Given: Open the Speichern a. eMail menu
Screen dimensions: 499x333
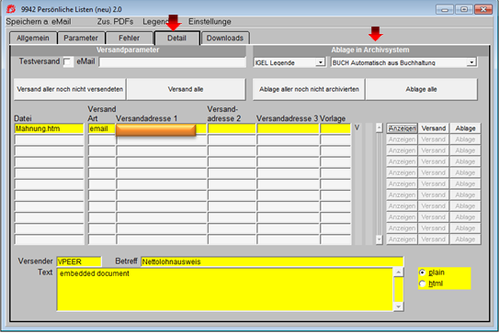Looking at the screenshot, I should [39, 22].
